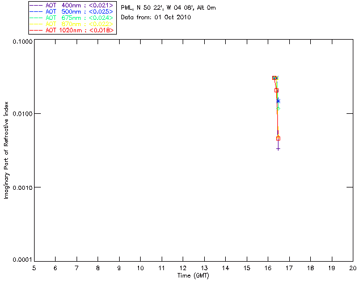363x290 pixels.
Task: Click the x-axis tick label 15
Action: click(247, 268)
